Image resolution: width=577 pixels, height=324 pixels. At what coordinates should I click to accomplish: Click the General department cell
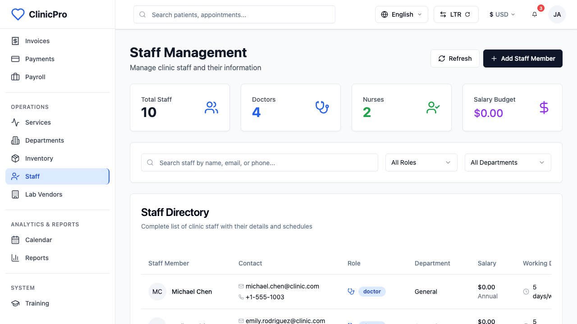tap(426, 292)
